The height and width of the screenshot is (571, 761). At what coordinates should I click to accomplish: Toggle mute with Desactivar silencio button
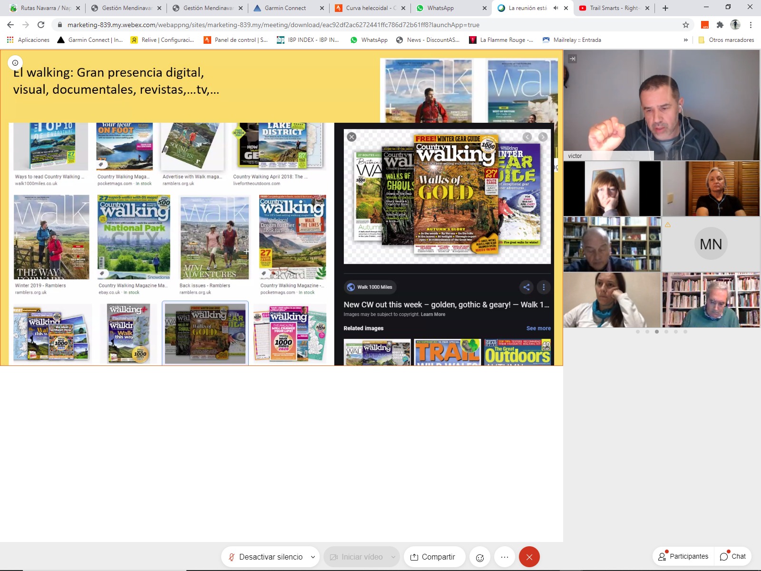coord(265,557)
